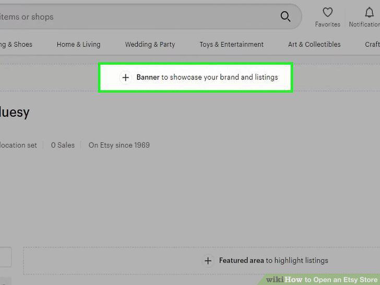
Task: Open Art & Collectibles category
Action: 314,44
